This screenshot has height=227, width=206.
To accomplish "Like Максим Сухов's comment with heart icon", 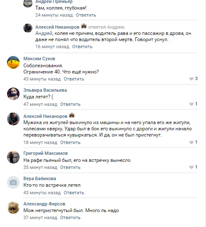I will 191,79.
